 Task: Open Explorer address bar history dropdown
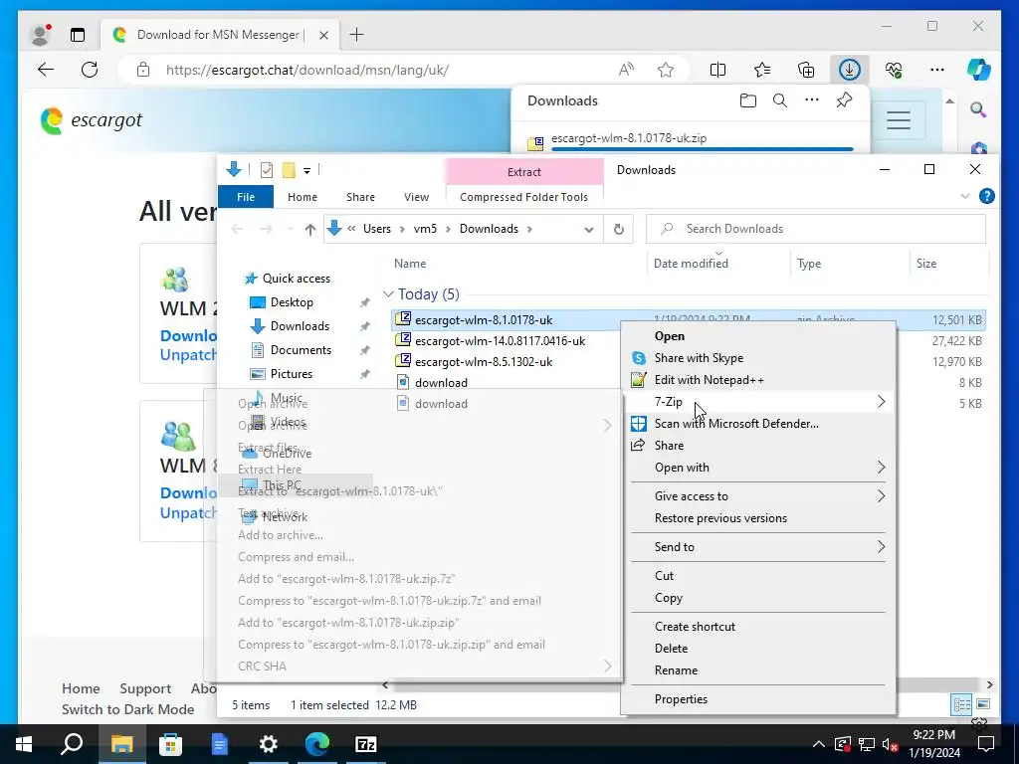point(589,230)
